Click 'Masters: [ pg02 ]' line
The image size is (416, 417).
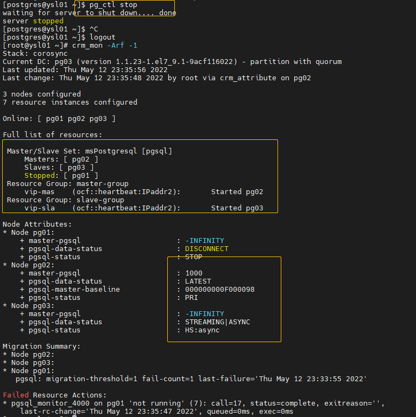click(x=61, y=159)
